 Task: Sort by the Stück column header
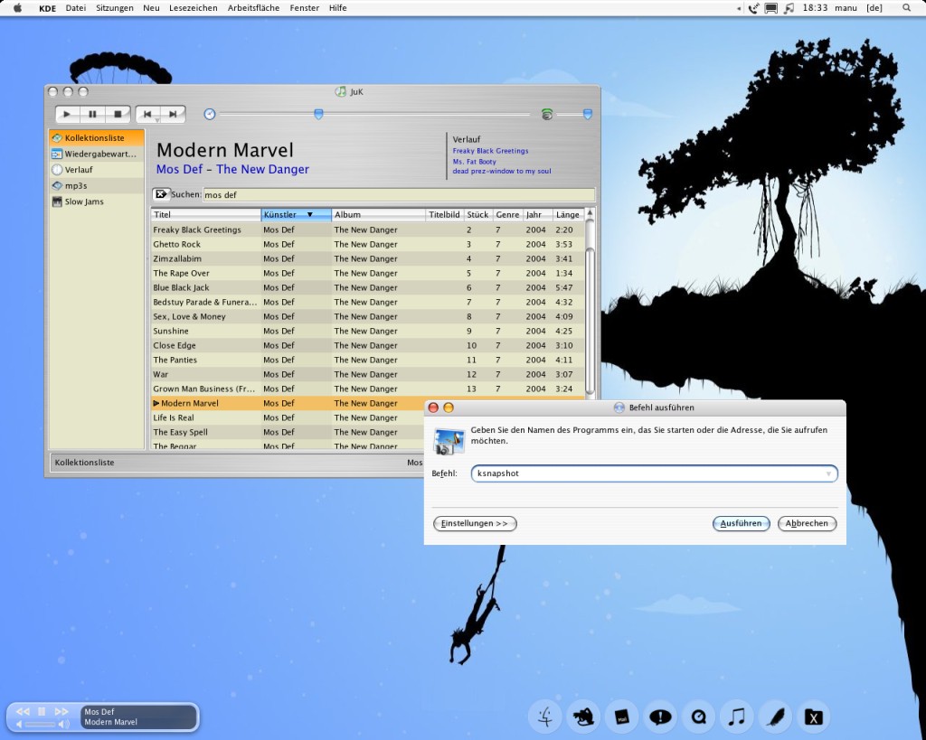[477, 215]
